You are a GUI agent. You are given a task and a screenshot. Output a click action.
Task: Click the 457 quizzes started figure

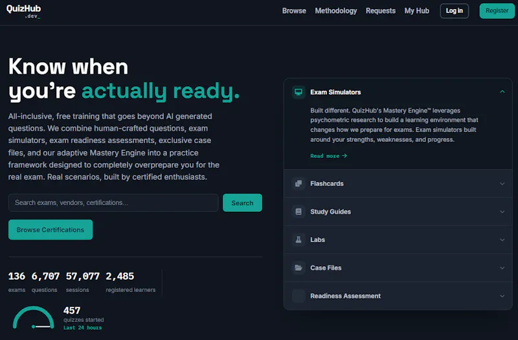tap(72, 311)
